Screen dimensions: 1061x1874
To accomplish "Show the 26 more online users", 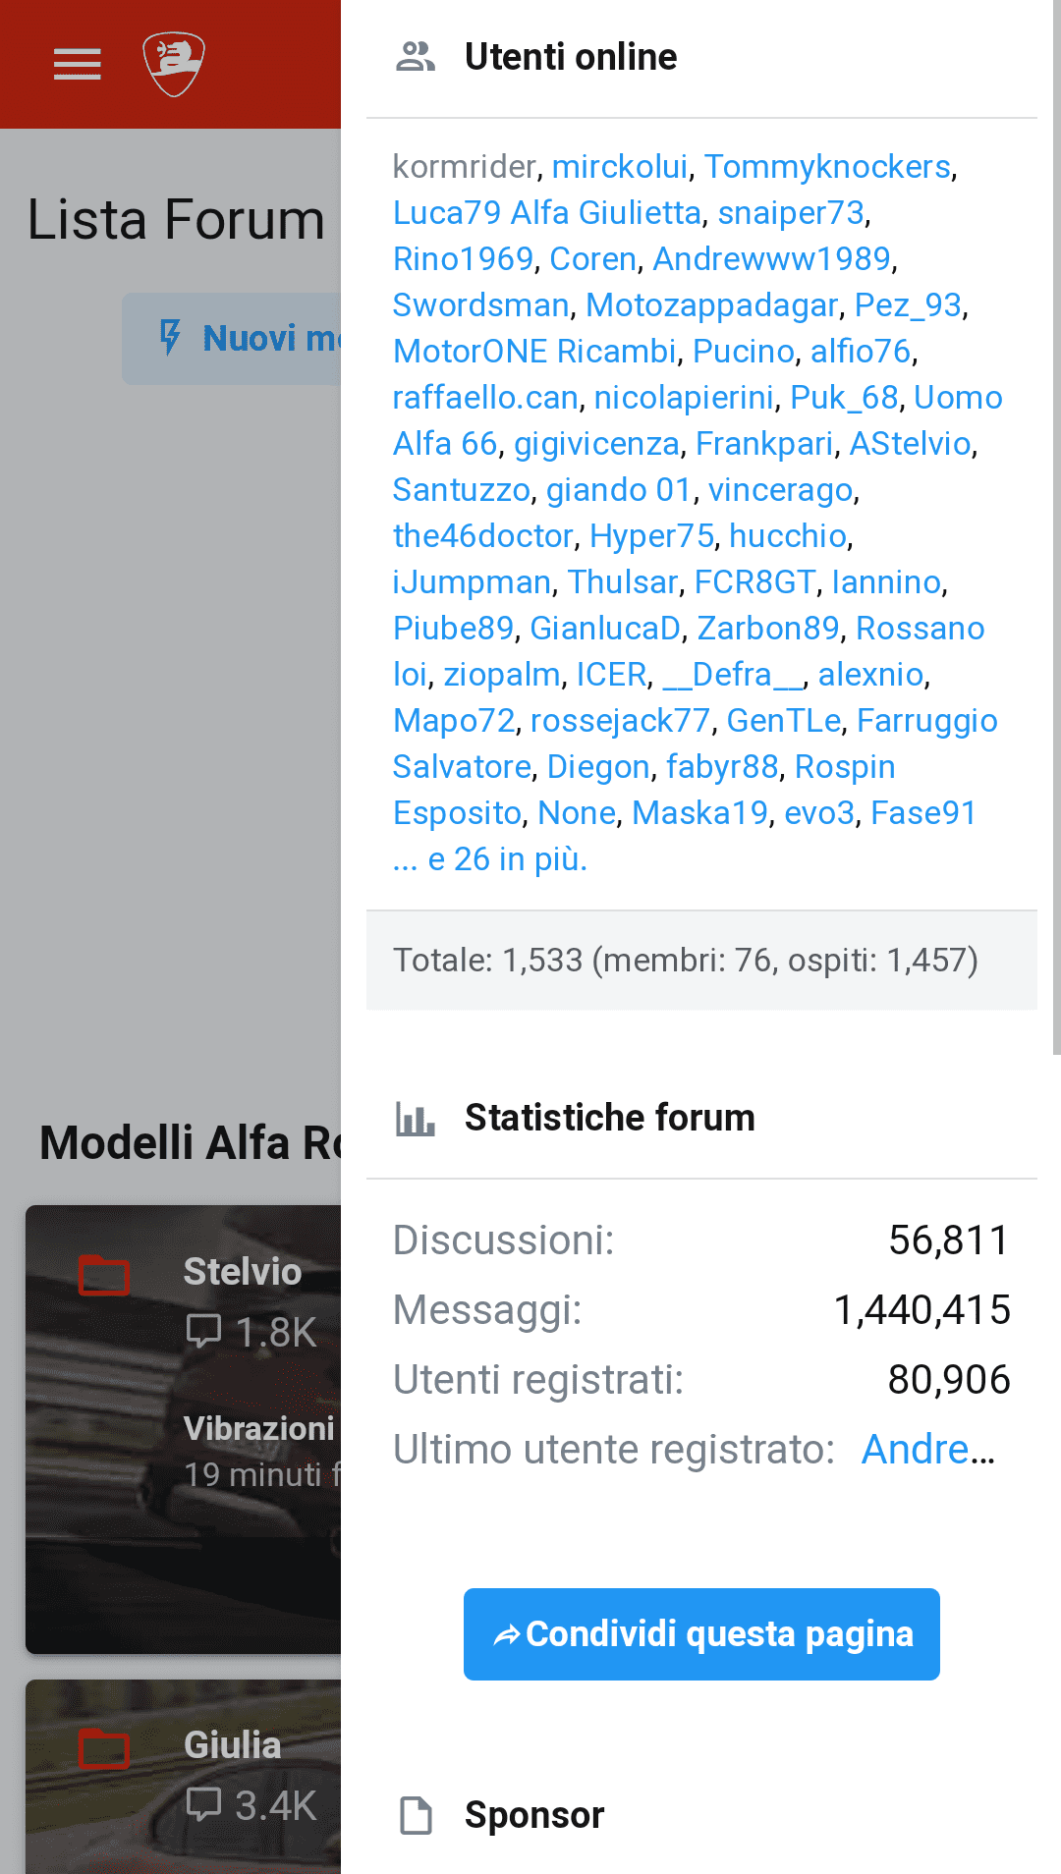I will [507, 859].
